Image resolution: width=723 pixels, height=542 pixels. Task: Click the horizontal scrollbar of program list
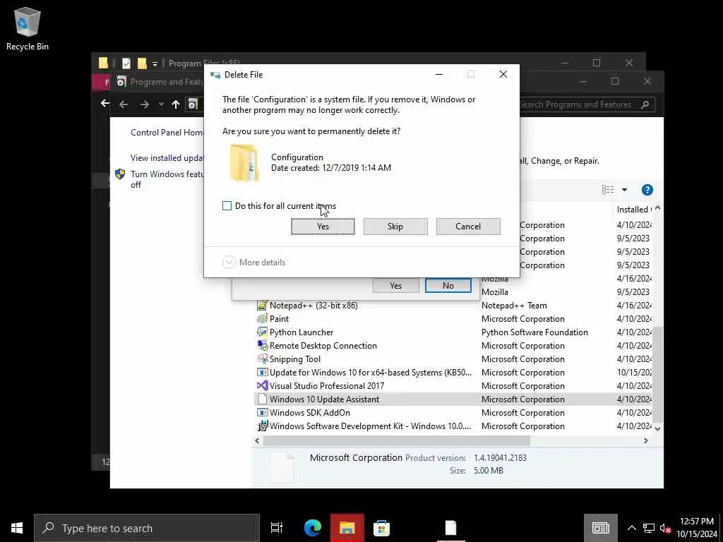397,441
